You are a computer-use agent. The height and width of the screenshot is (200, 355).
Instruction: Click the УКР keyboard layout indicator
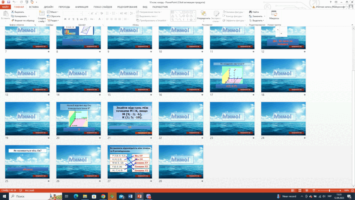click(x=329, y=196)
